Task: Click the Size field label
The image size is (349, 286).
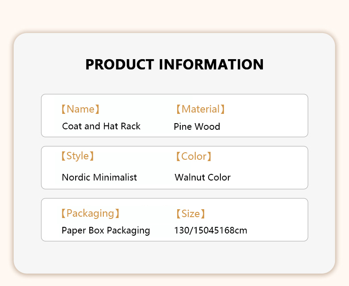Action: click(190, 214)
